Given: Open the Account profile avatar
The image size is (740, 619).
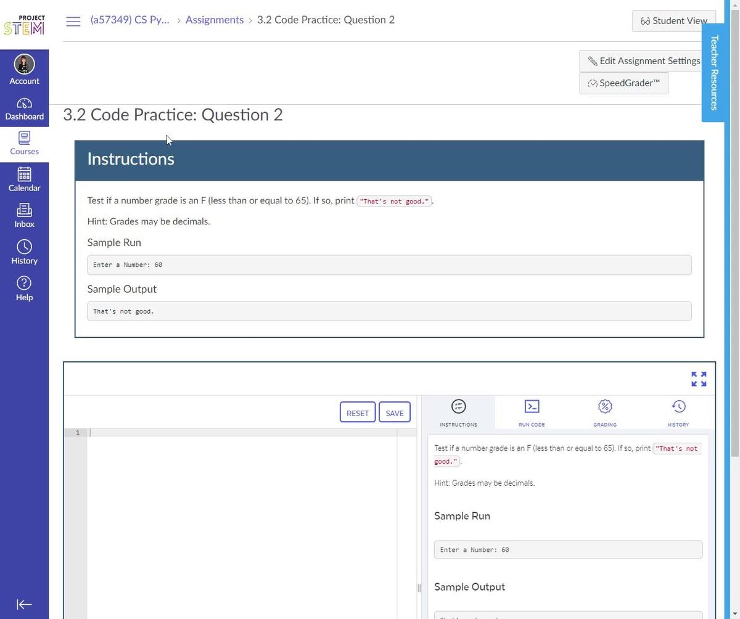Looking at the screenshot, I should [x=24, y=64].
